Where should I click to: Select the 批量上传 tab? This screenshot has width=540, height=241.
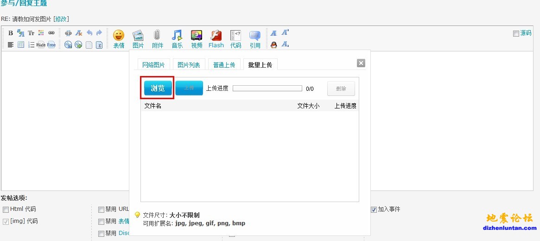pyautogui.click(x=260, y=65)
